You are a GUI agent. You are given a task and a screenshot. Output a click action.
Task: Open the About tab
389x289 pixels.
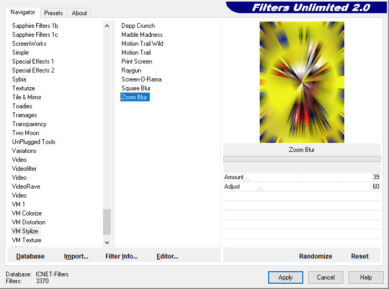click(79, 13)
